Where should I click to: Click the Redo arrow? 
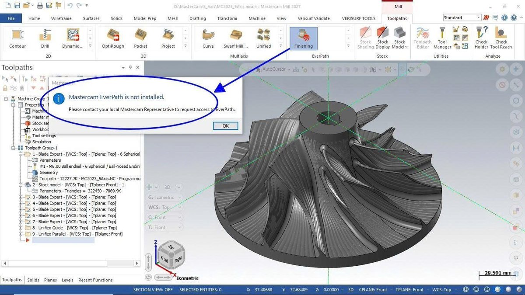(x=79, y=6)
